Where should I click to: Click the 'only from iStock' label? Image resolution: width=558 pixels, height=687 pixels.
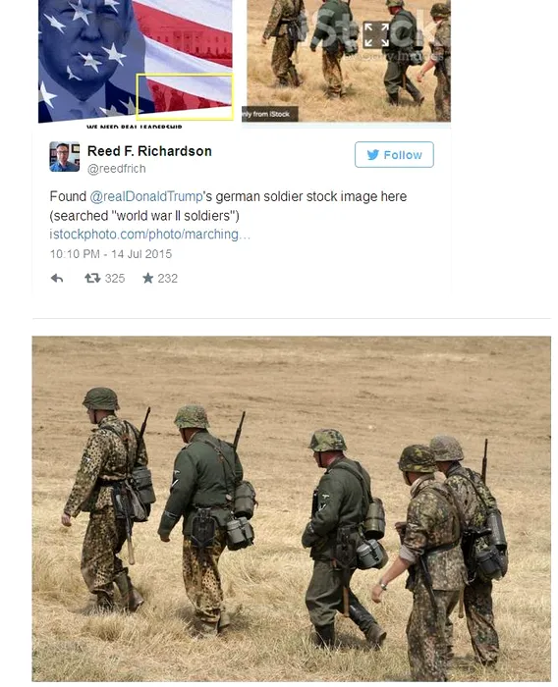[x=270, y=114]
